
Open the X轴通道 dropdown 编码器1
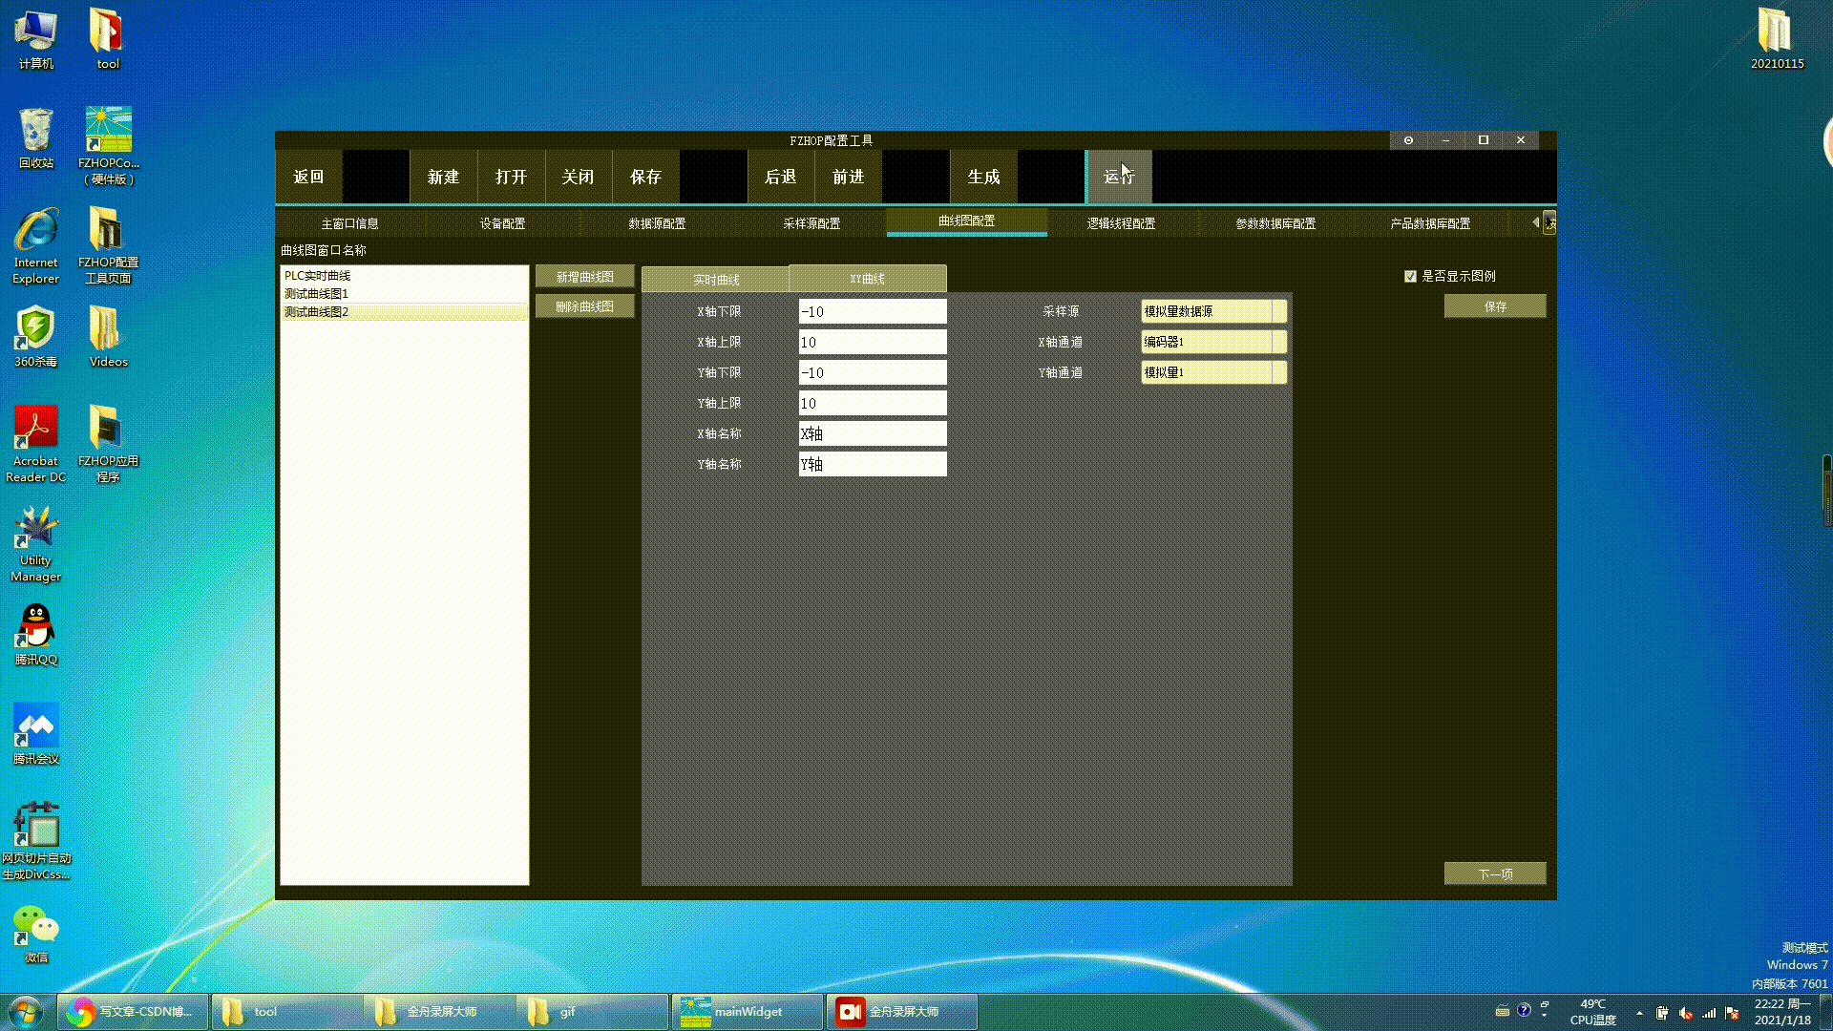click(x=1213, y=342)
